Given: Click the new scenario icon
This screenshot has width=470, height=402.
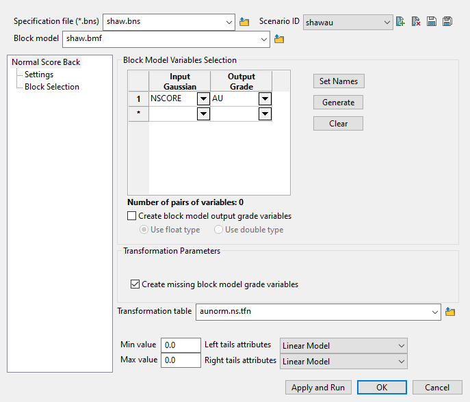Looking at the screenshot, I should point(401,22).
